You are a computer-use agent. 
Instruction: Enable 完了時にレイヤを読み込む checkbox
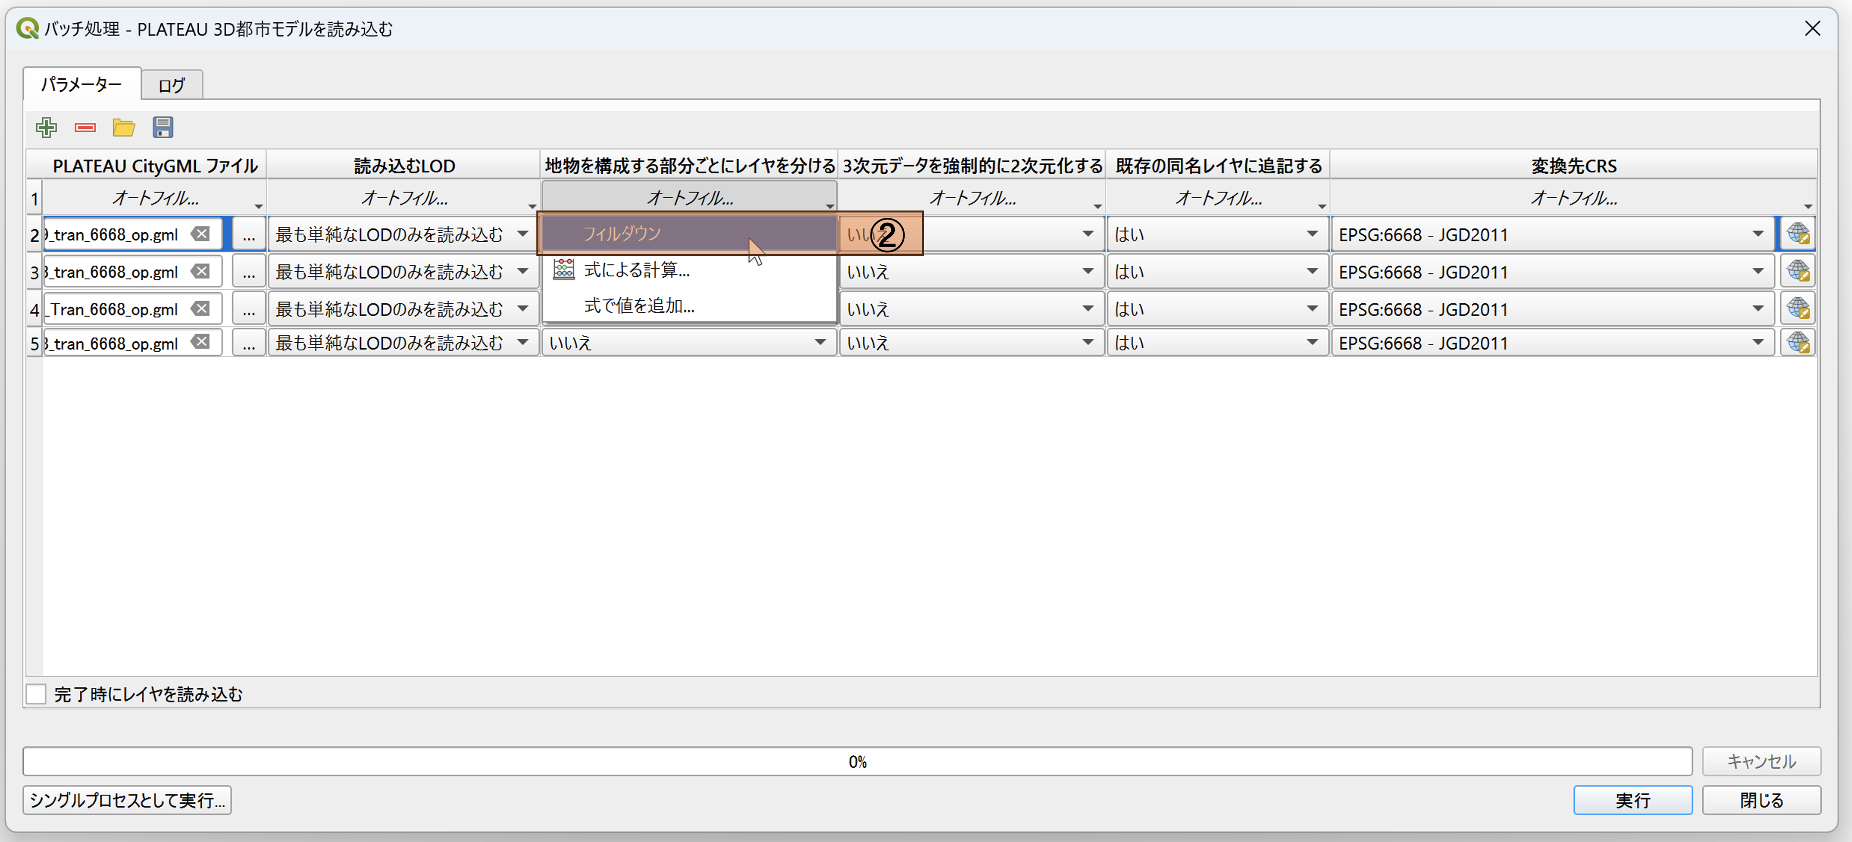pyautogui.click(x=36, y=694)
